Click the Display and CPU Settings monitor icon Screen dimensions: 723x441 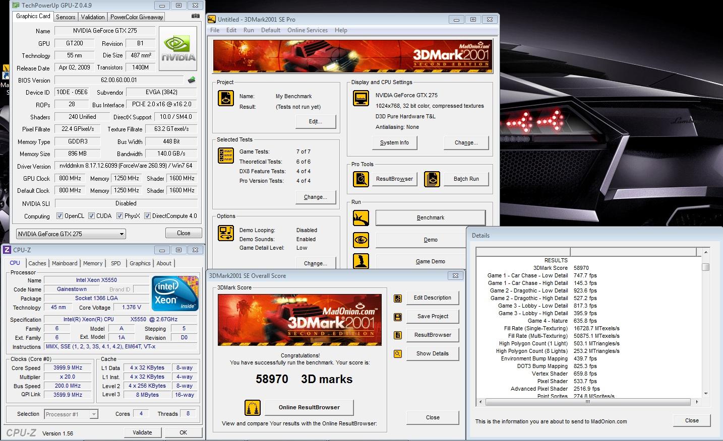coord(361,98)
